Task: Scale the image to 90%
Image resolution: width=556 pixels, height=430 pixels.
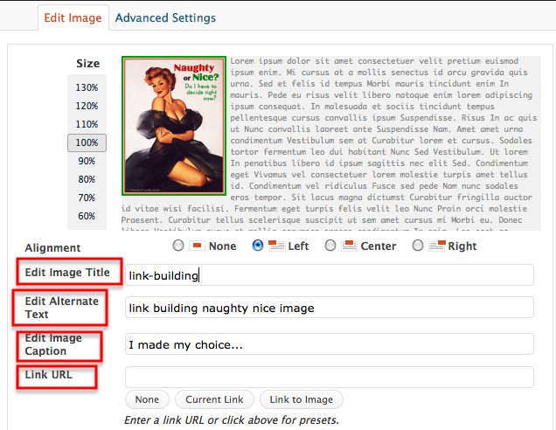Action: tap(87, 162)
